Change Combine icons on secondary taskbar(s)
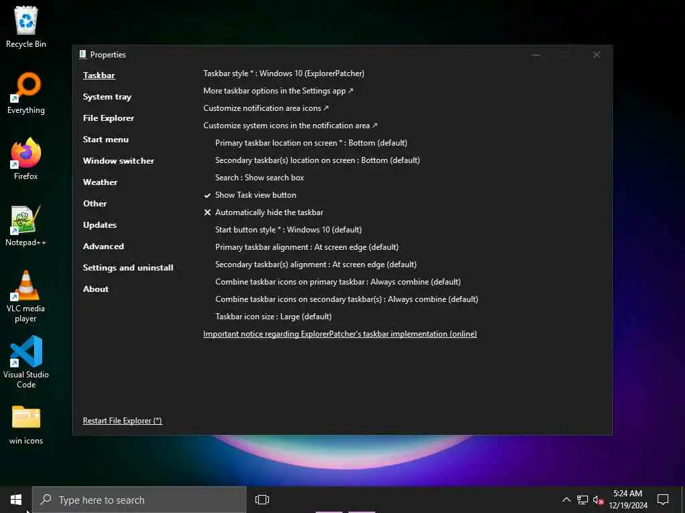 (347, 299)
